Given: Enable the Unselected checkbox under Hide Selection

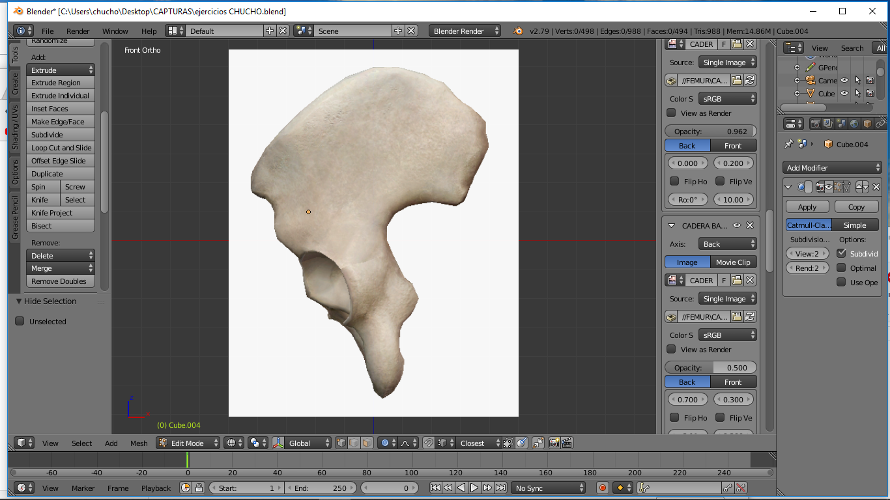Looking at the screenshot, I should click(20, 322).
